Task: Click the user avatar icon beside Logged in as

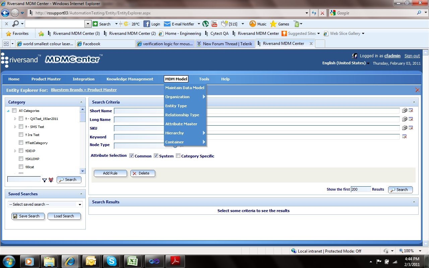Action: coord(355,56)
